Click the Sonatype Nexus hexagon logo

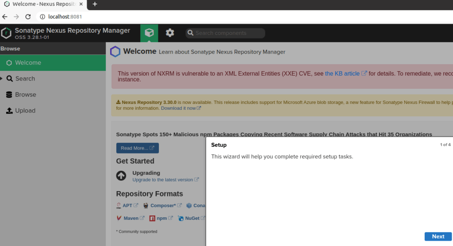tap(6, 33)
